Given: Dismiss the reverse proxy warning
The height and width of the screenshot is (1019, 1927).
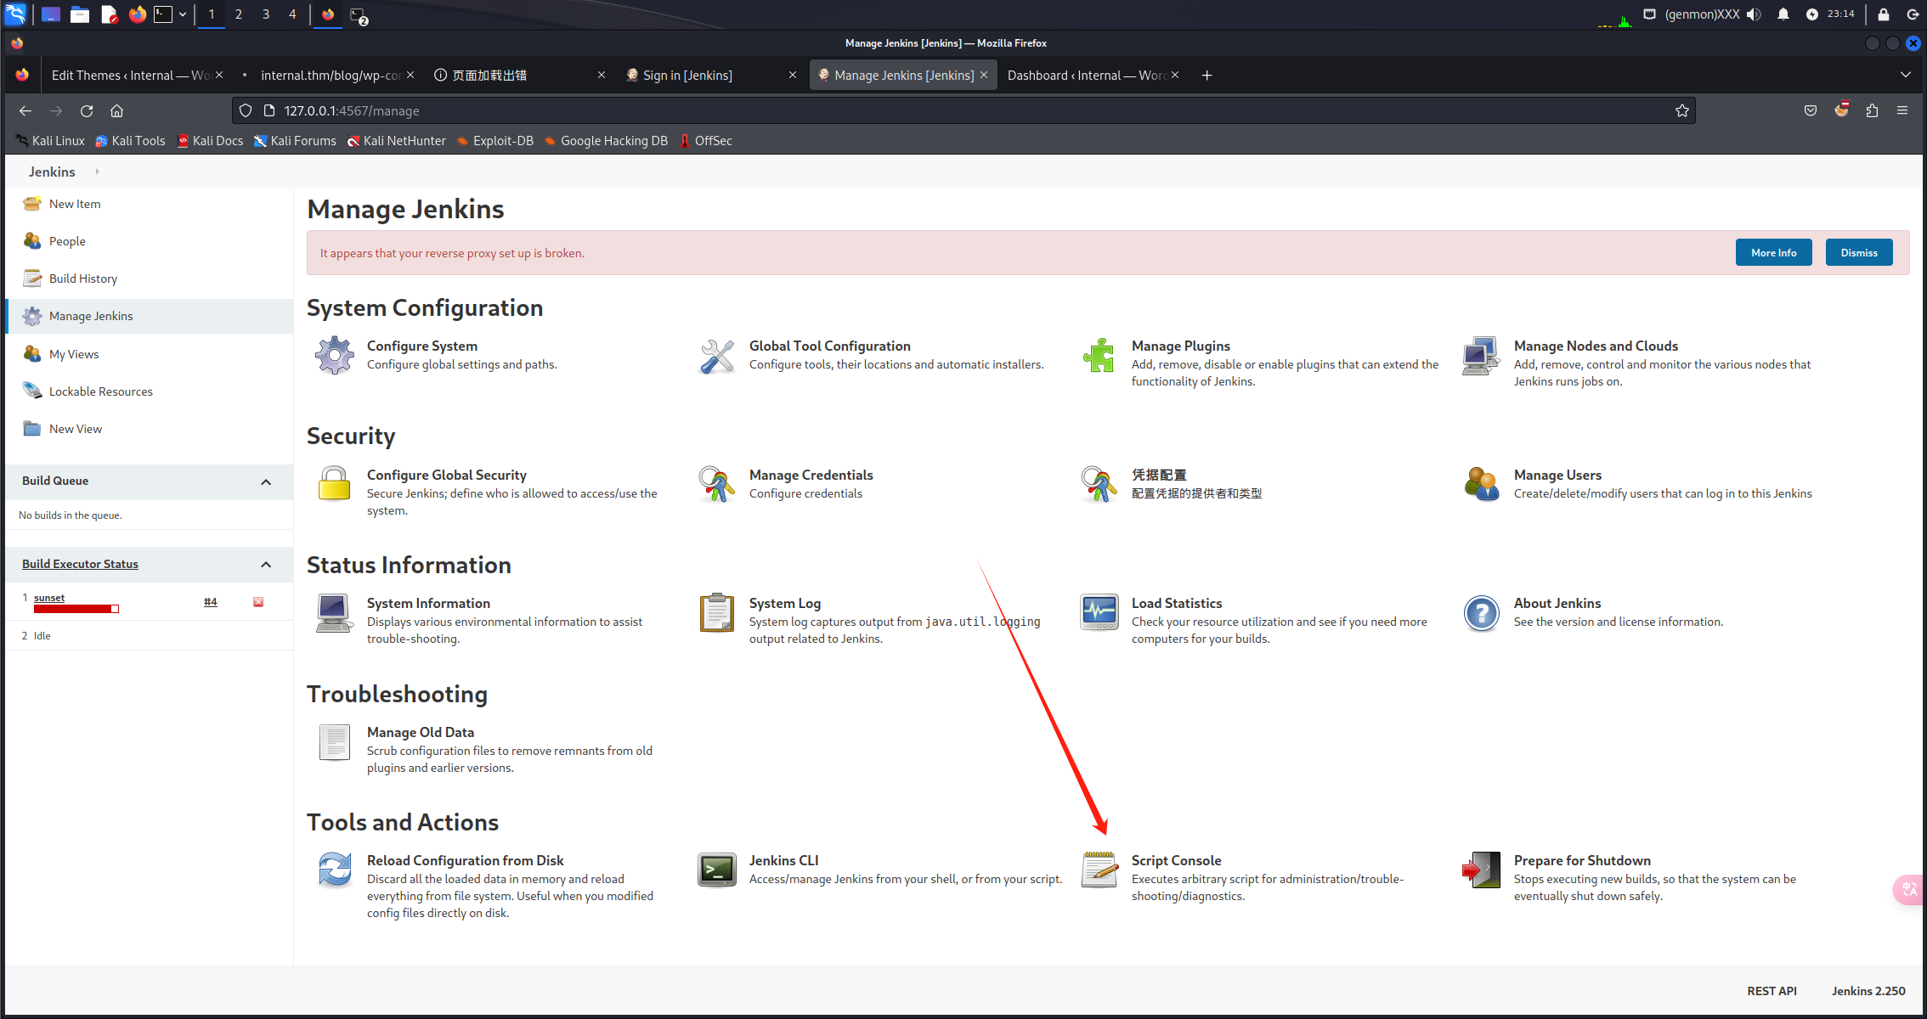Looking at the screenshot, I should pyautogui.click(x=1858, y=252).
